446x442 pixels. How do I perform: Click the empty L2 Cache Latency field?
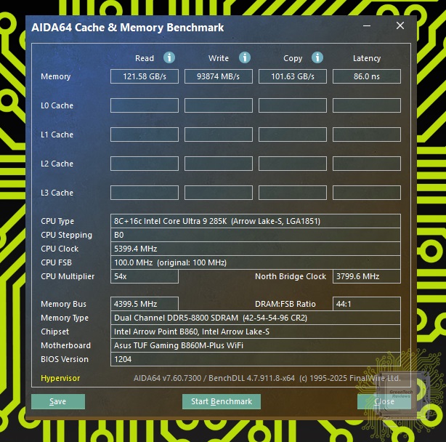pos(367,164)
